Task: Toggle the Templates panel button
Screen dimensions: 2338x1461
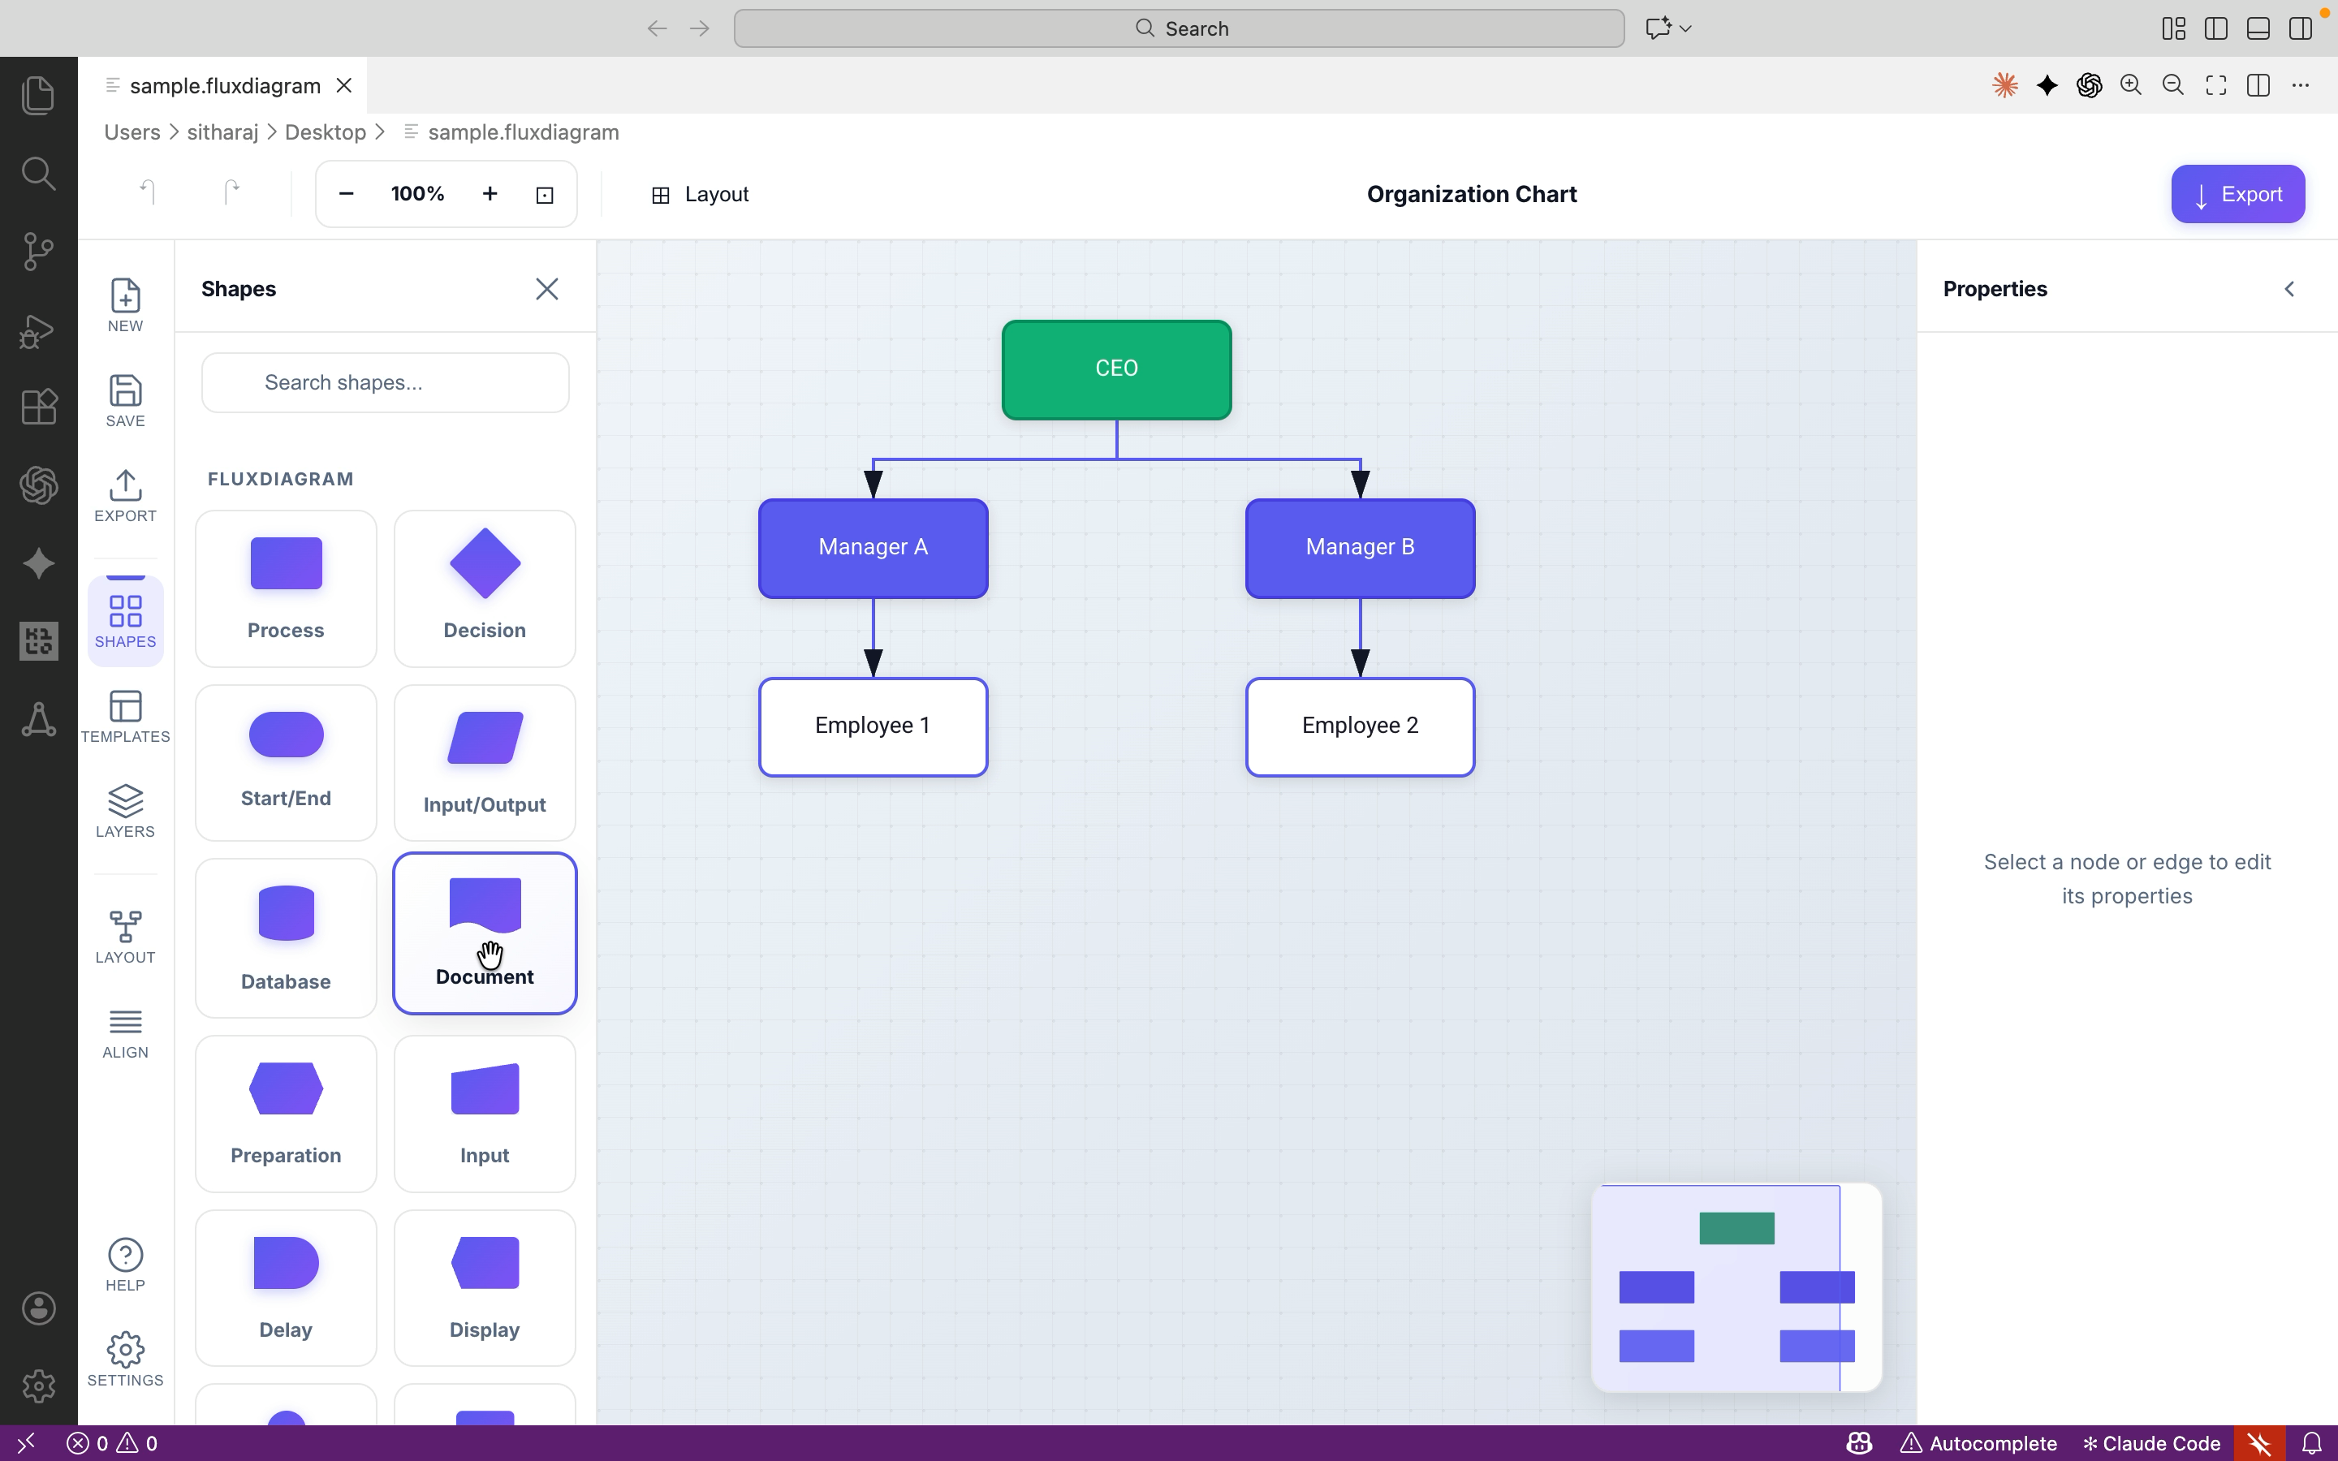Action: pyautogui.click(x=126, y=715)
